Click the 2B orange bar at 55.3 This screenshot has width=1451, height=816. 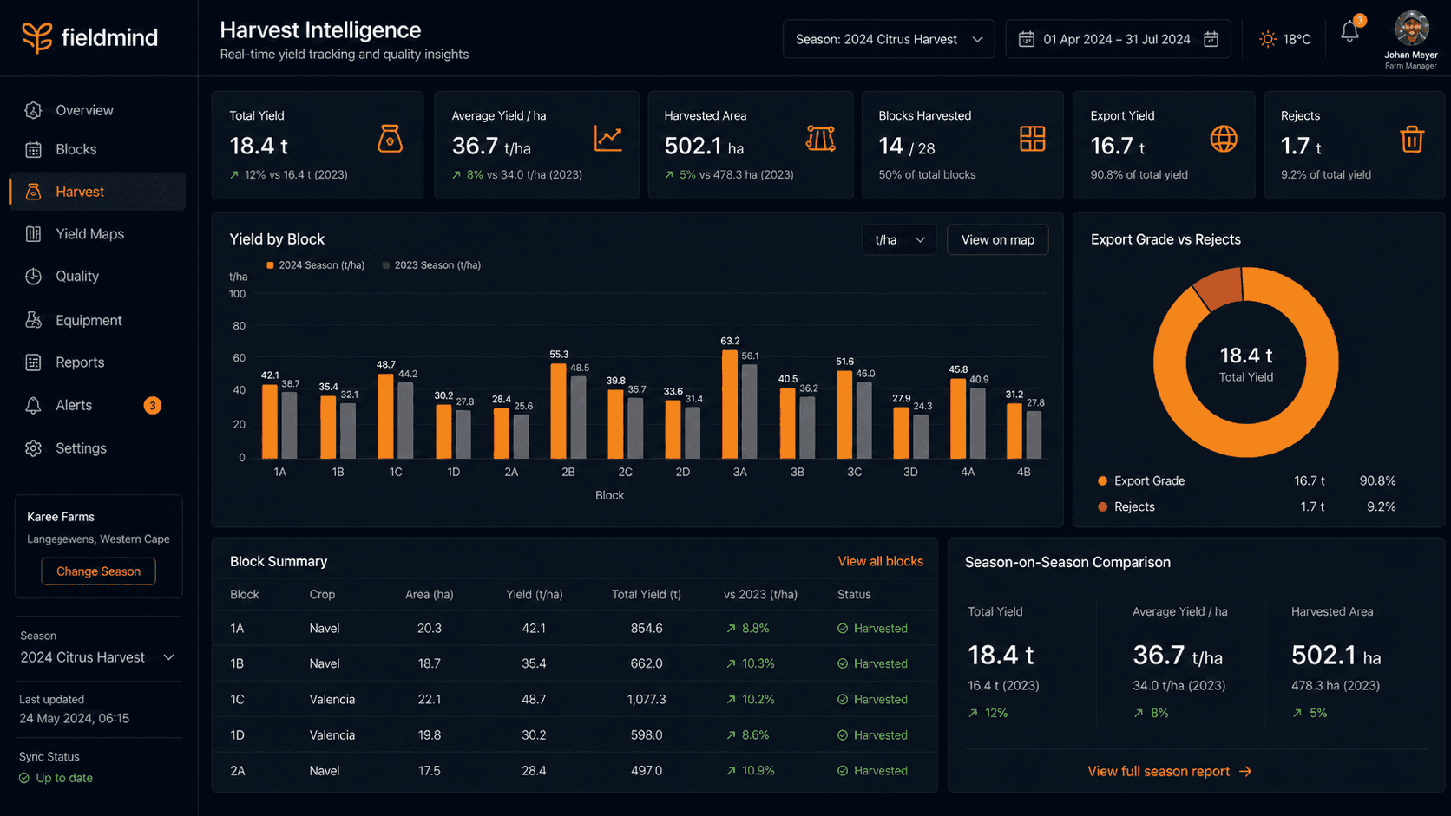click(x=559, y=411)
